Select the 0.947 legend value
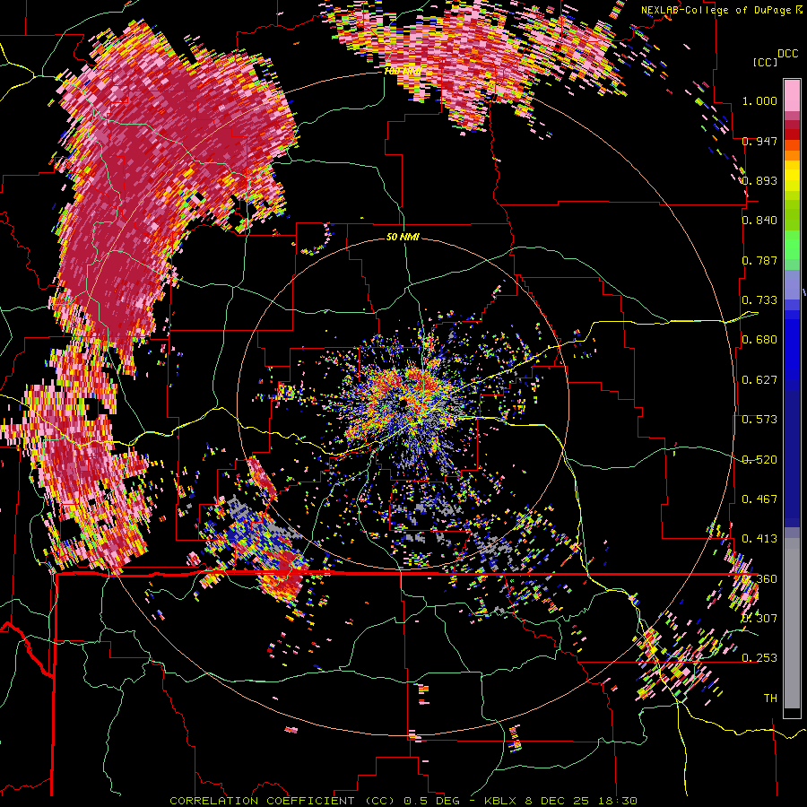Screen dimensions: 807x807 pyautogui.click(x=759, y=141)
